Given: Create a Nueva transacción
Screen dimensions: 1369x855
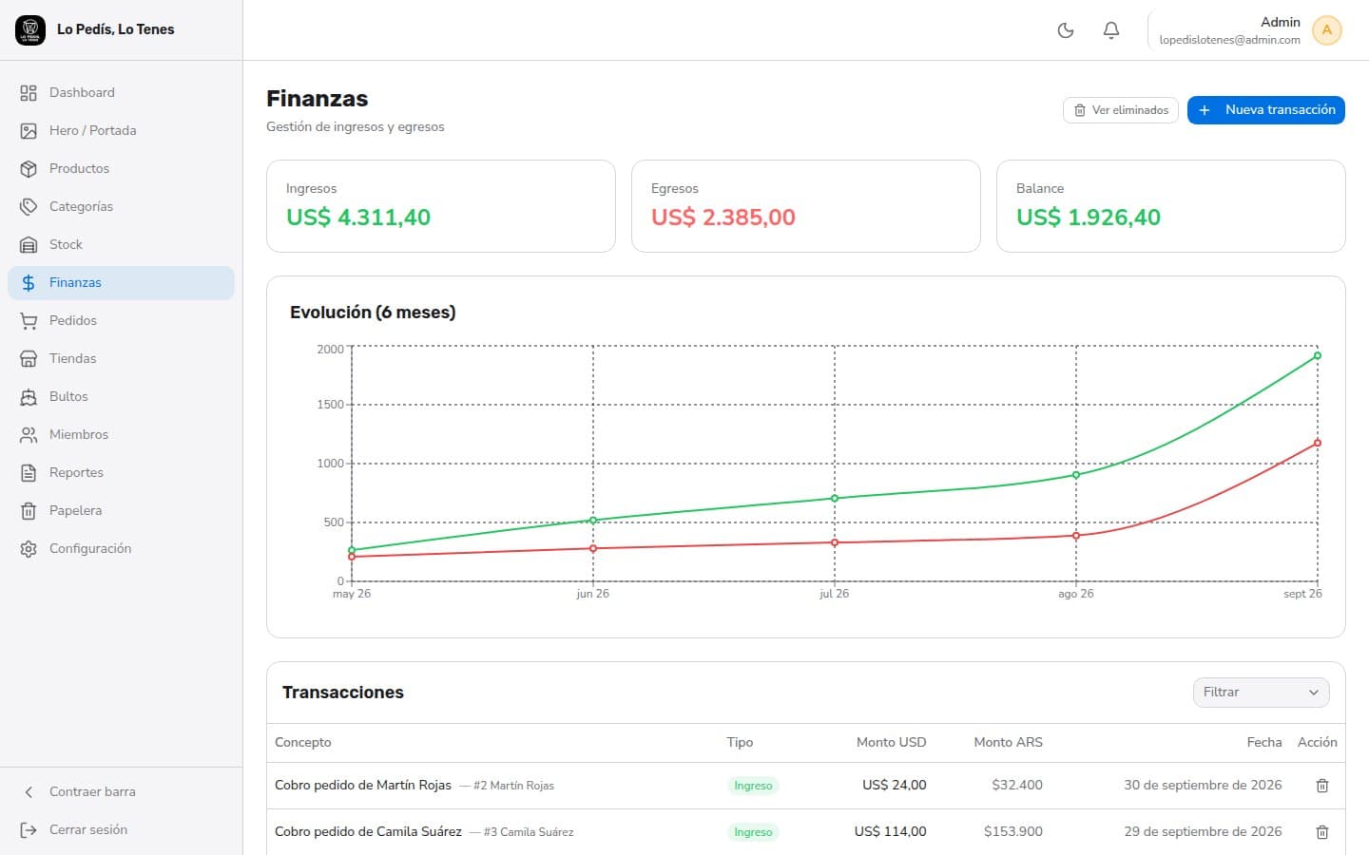Looking at the screenshot, I should (1265, 110).
